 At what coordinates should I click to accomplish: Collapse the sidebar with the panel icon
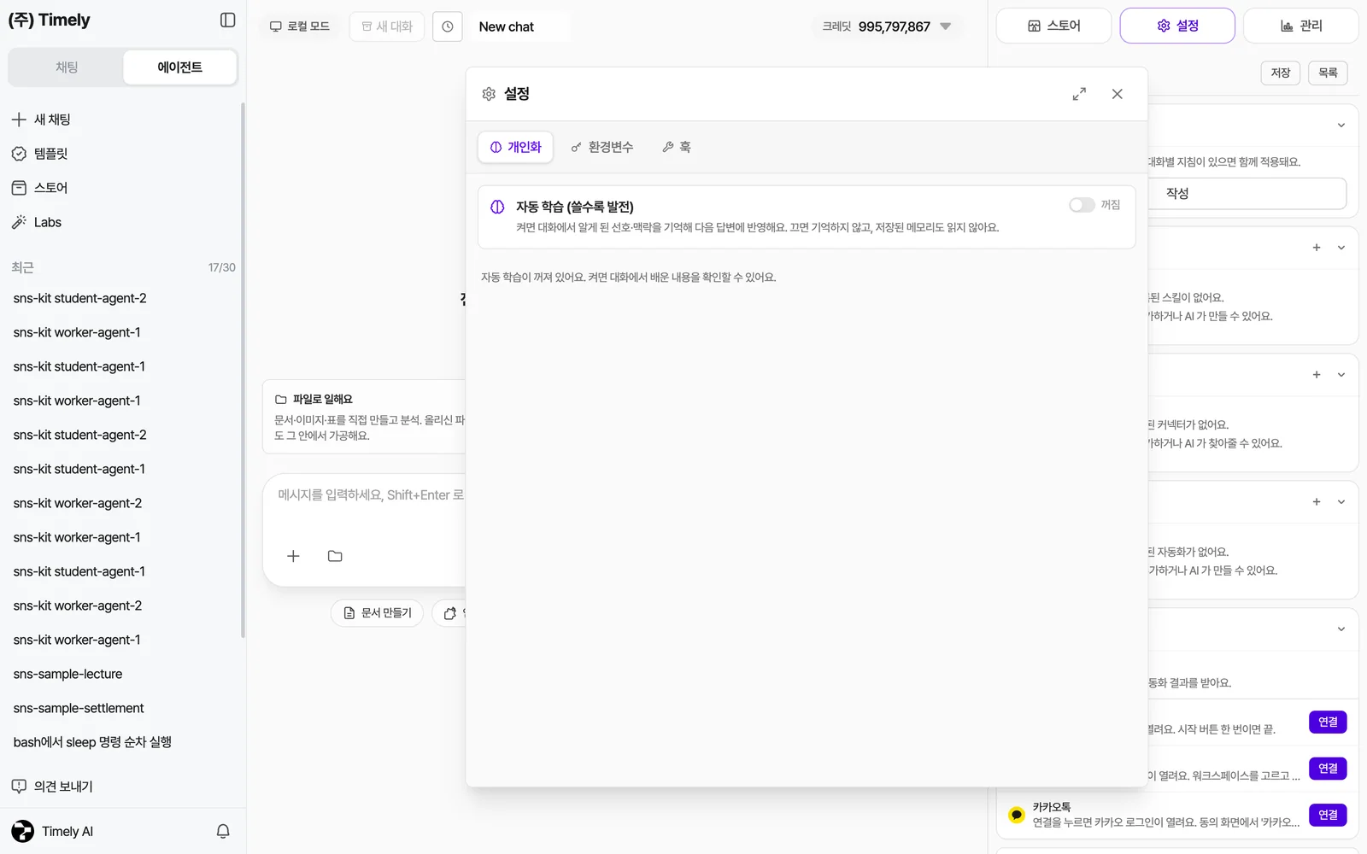pos(227,20)
